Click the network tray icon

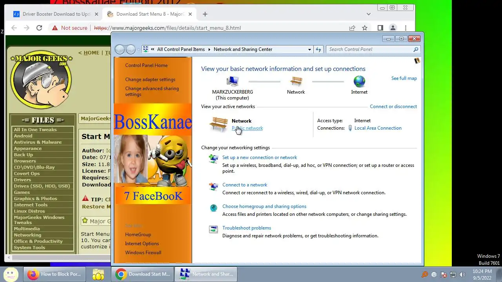click(x=453, y=275)
